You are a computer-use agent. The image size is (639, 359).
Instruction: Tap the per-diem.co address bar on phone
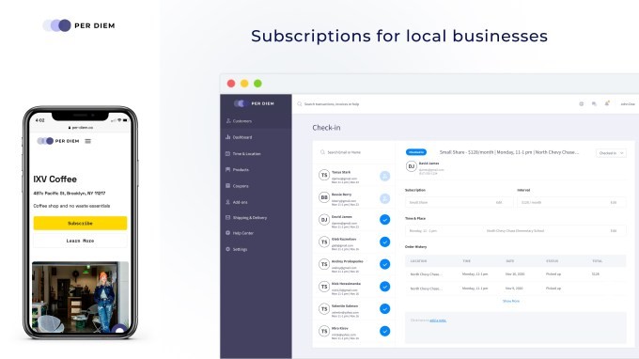pos(80,128)
